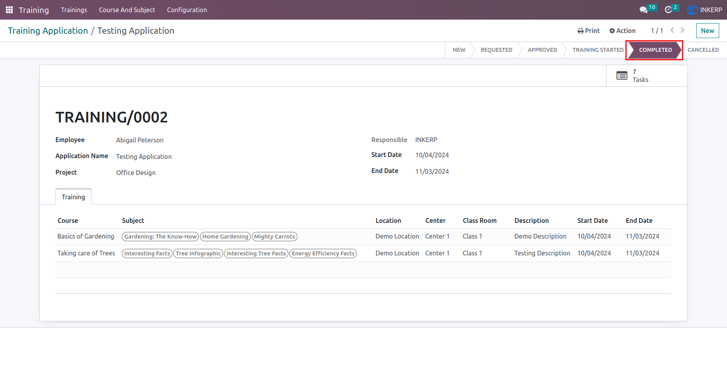Go back to Training Application breadcrumb

(x=48, y=31)
